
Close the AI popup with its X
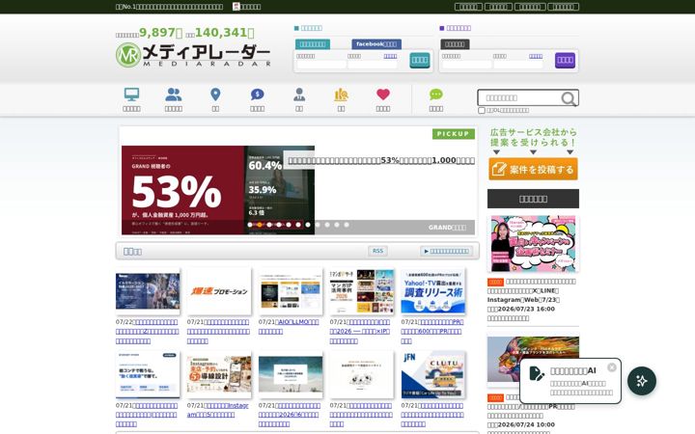click(x=612, y=367)
